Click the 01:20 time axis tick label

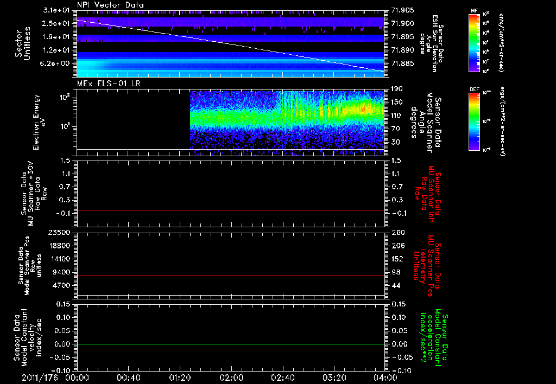click(180, 377)
